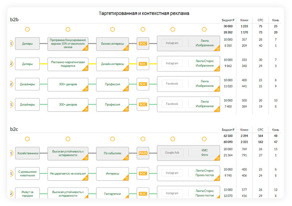Click the Хозяйственники audience card
The image size is (292, 206).
pyautogui.click(x=27, y=153)
